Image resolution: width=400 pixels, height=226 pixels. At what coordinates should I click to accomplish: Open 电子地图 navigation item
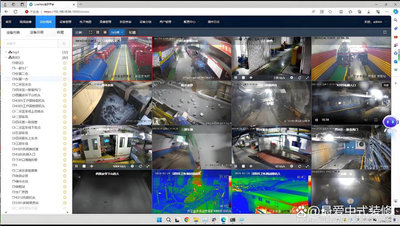click(x=85, y=22)
